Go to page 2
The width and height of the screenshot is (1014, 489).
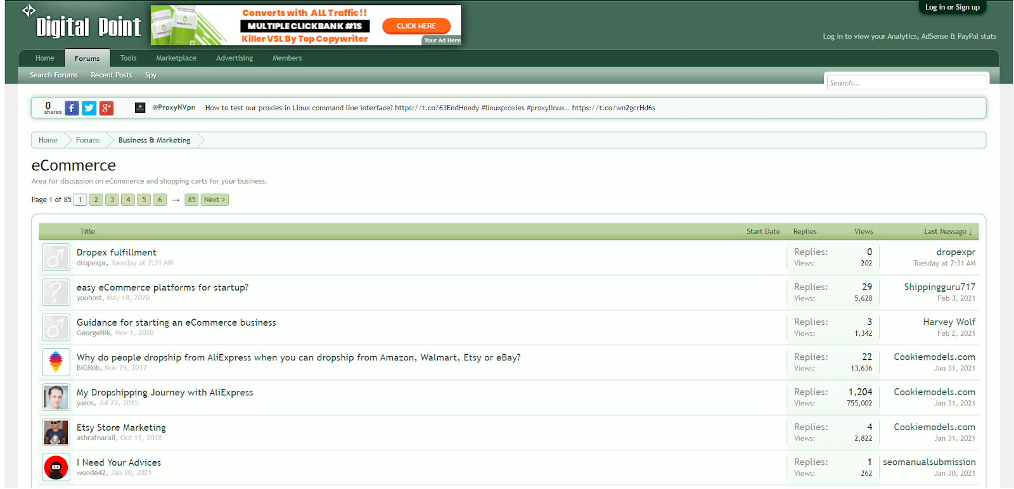point(96,200)
